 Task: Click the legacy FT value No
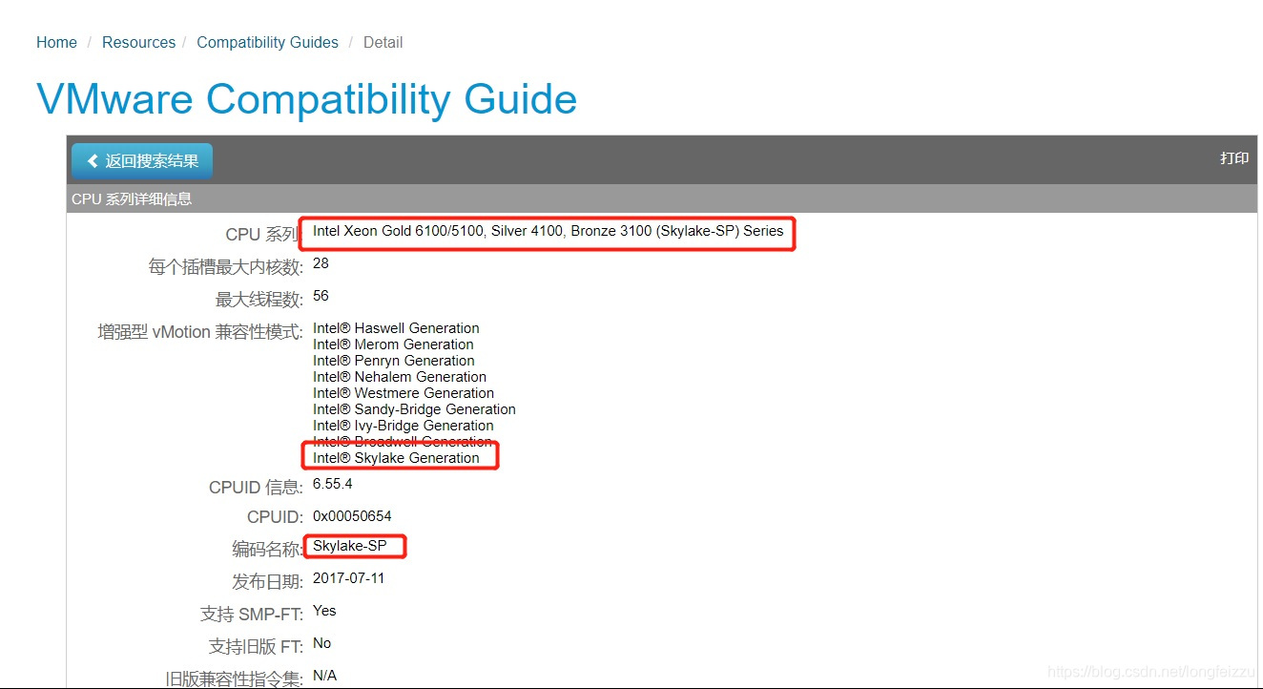[321, 643]
